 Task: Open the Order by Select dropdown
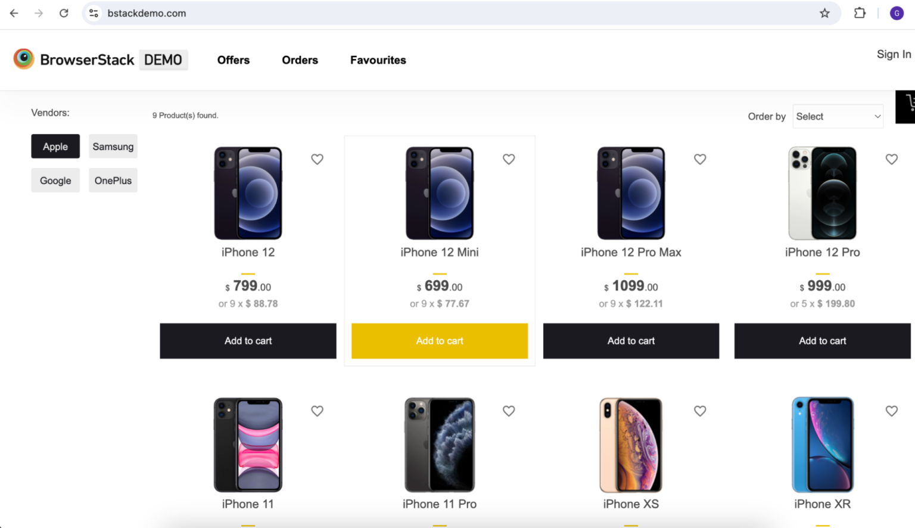click(838, 116)
